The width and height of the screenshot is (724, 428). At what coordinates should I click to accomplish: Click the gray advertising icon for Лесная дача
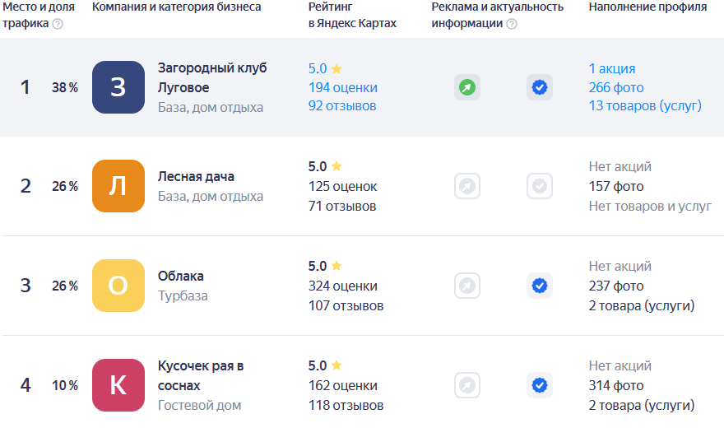467,187
